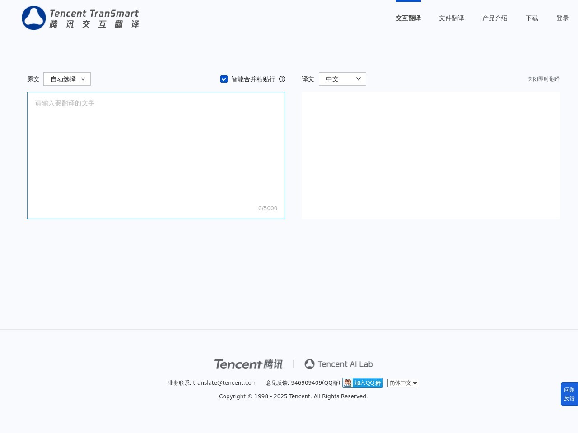The height and width of the screenshot is (433, 578).
Task: Switch to the 交互翻译 tab
Action: pyautogui.click(x=408, y=18)
